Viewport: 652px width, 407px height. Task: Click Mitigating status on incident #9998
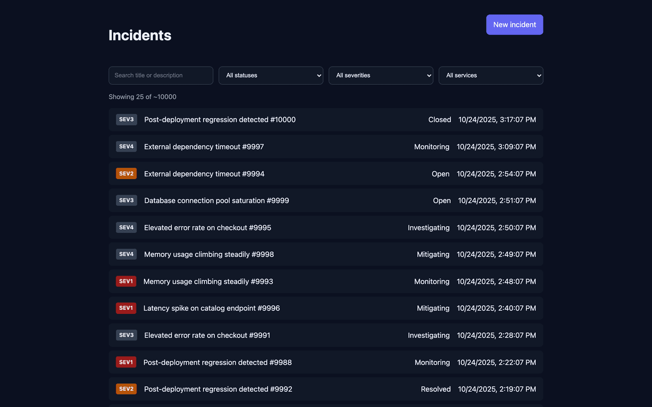[x=433, y=254]
